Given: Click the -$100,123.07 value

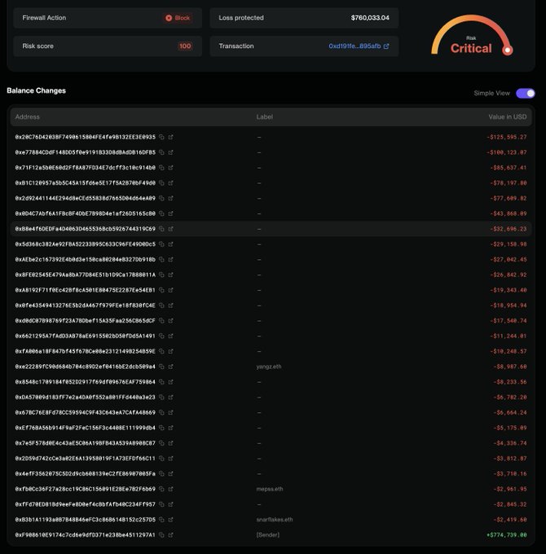Looking at the screenshot, I should (507, 152).
